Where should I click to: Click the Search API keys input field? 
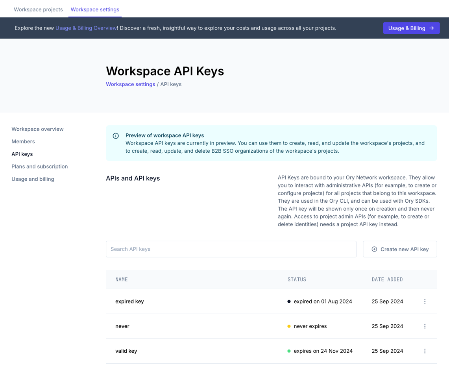click(231, 249)
